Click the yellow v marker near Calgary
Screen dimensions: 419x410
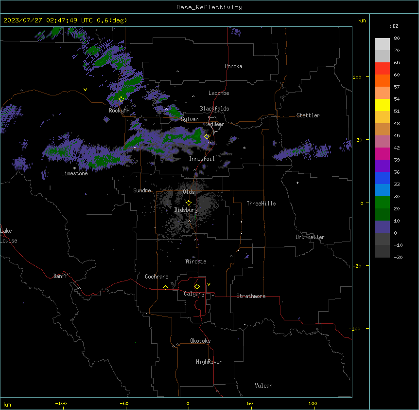point(209,284)
